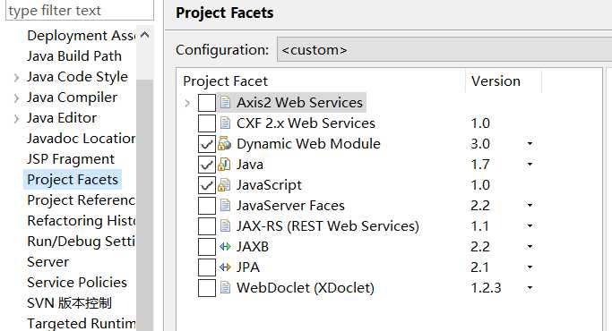Uncheck the Dynamic Web Module checkbox

[x=207, y=144]
